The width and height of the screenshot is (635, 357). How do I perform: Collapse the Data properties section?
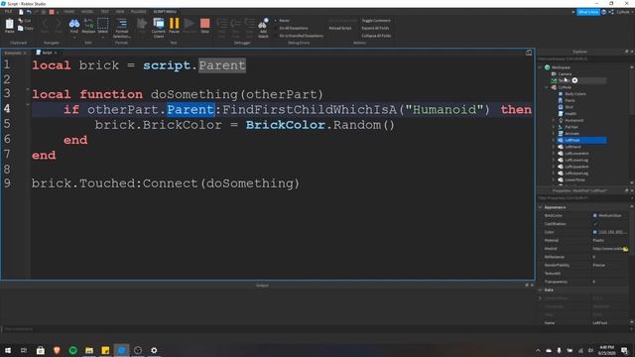click(x=540, y=291)
